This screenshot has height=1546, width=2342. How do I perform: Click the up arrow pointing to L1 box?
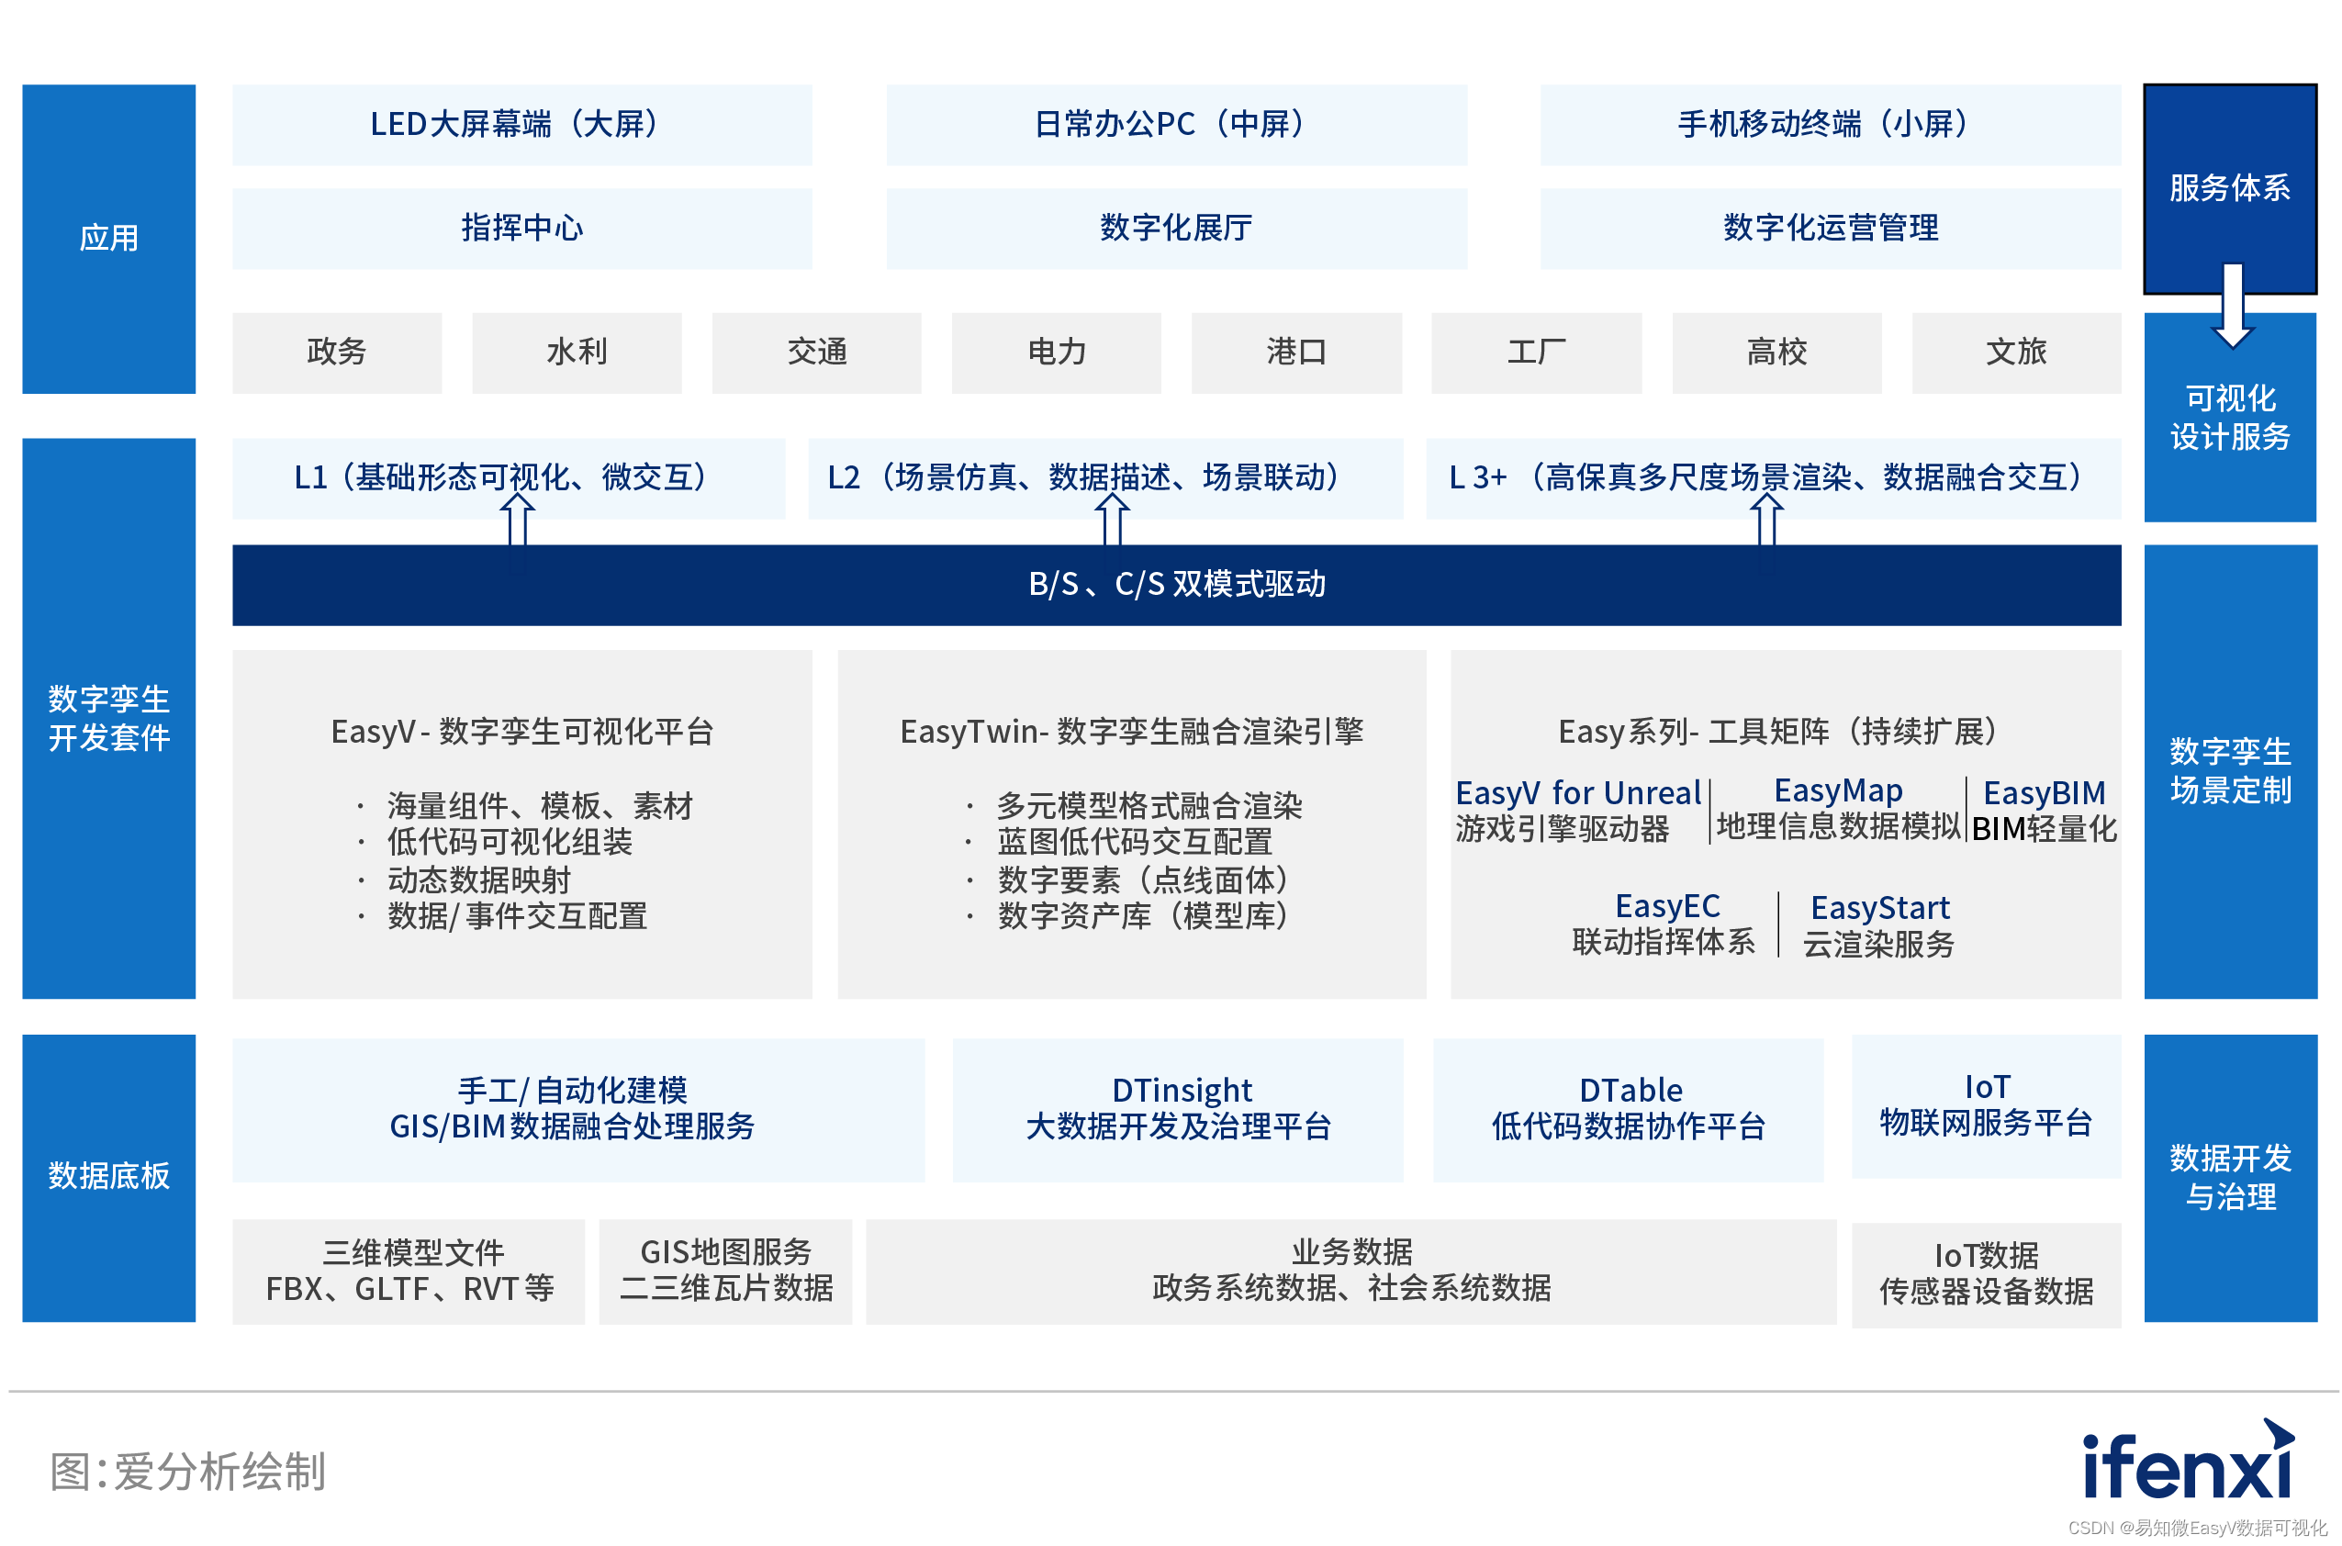[x=518, y=521]
